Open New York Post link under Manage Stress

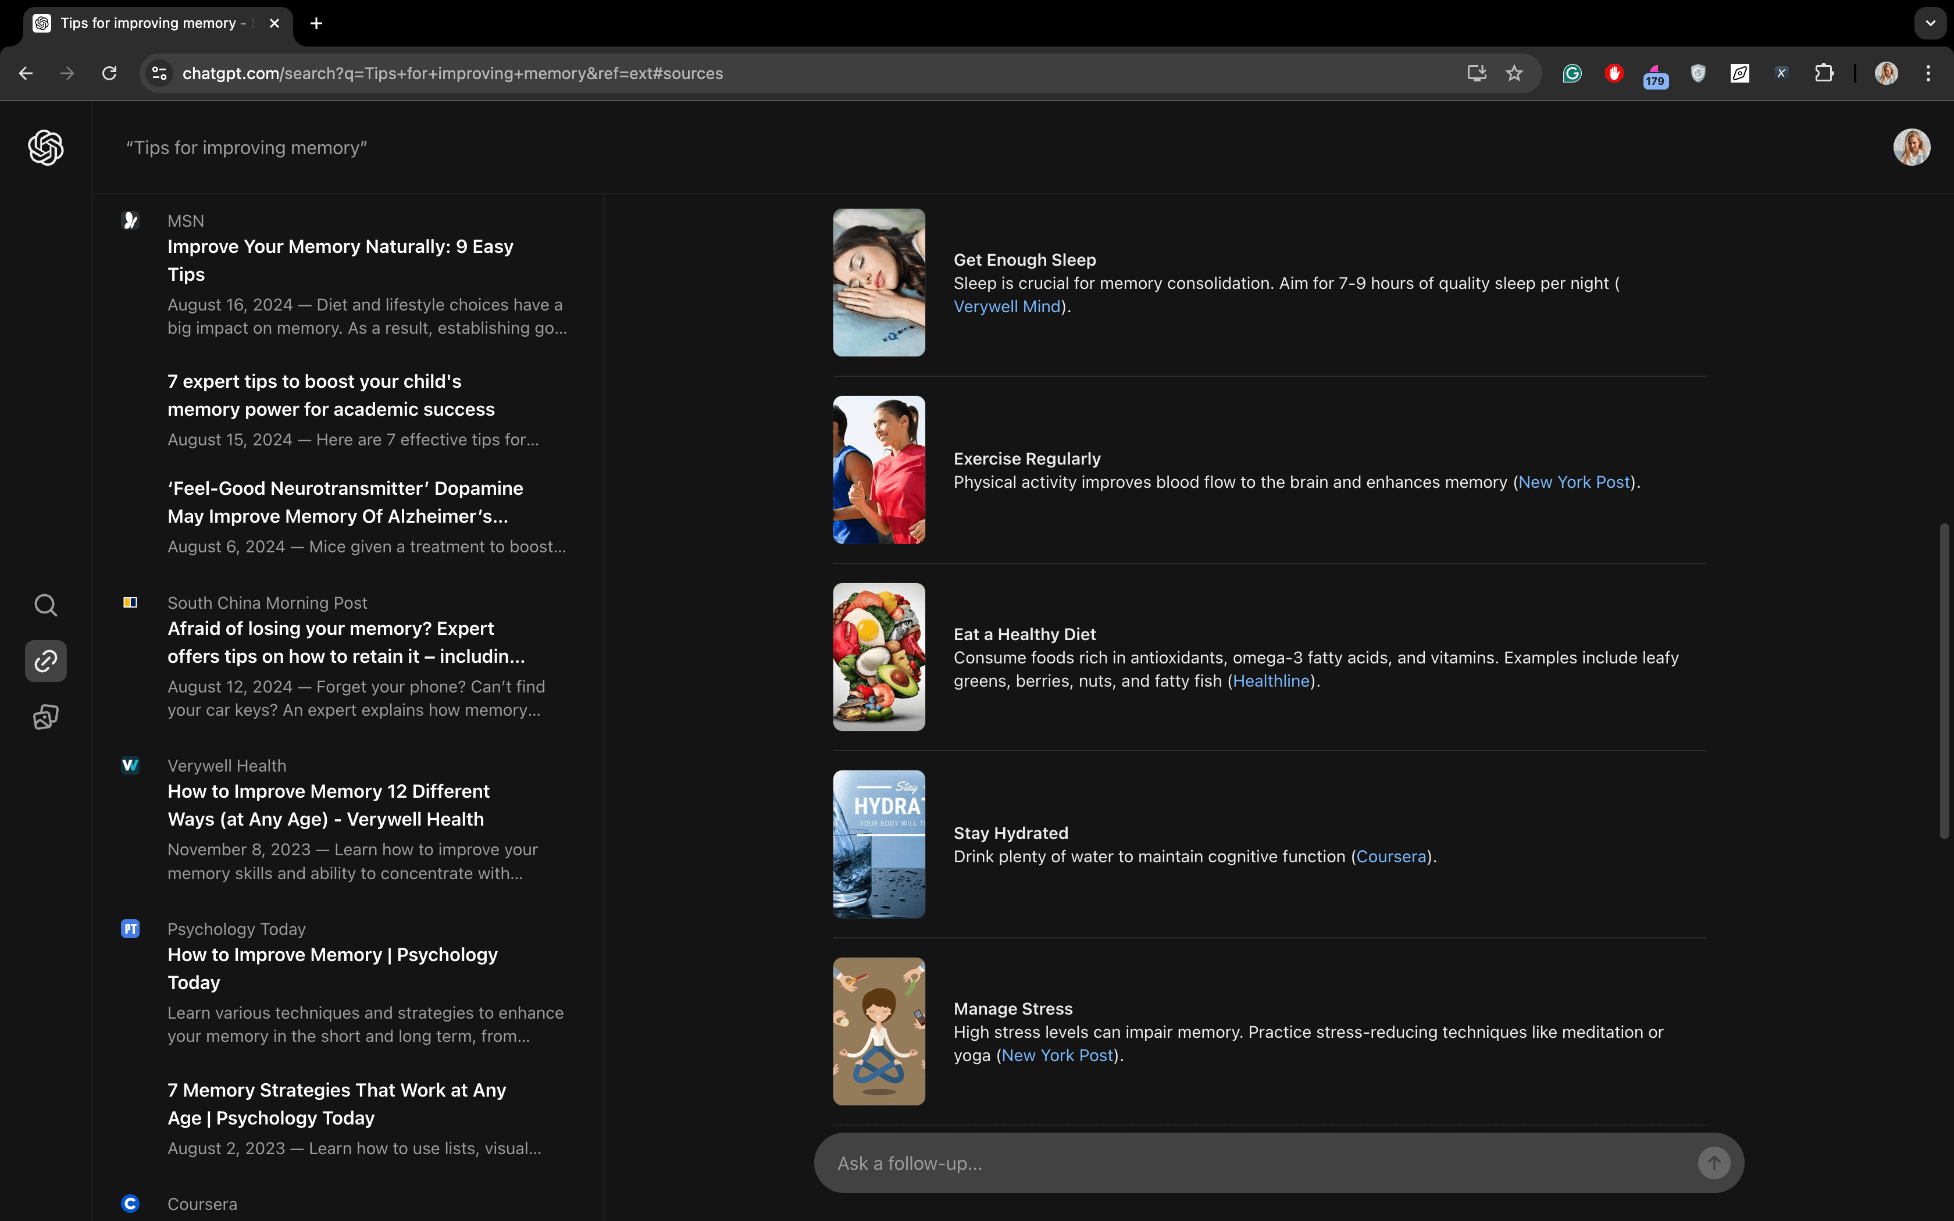(1057, 1056)
